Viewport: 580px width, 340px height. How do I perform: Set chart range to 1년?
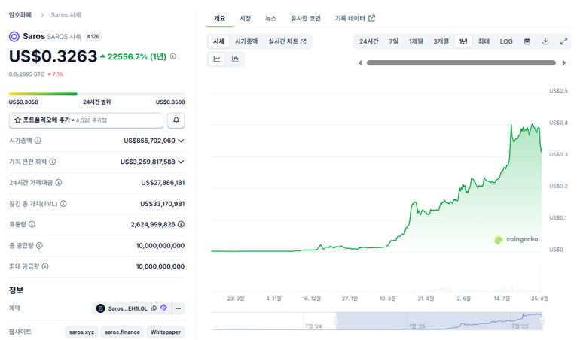463,41
